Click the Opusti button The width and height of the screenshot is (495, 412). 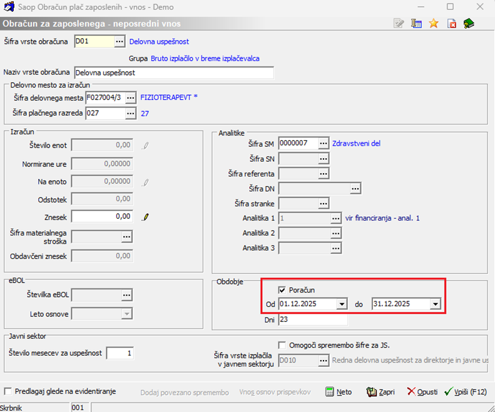point(422,392)
